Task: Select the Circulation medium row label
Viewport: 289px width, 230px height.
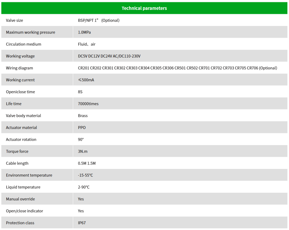Action: tap(24, 44)
